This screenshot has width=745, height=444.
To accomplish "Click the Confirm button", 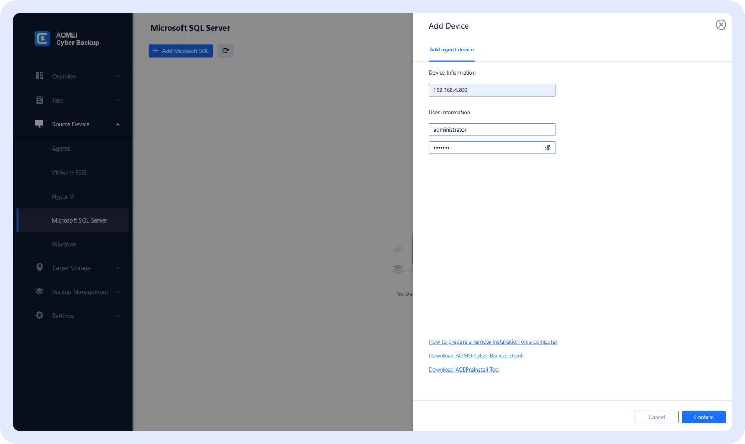I will [x=704, y=417].
